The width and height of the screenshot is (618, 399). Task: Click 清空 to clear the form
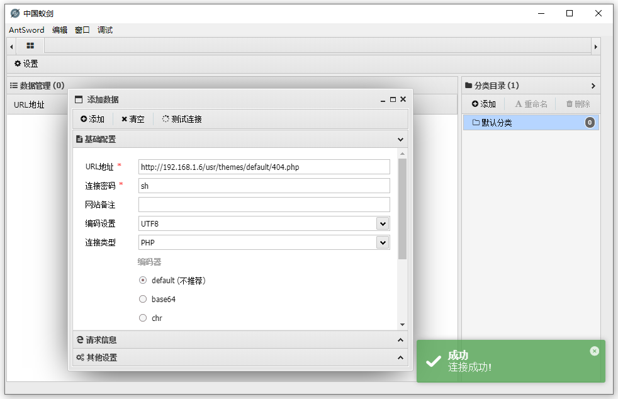click(x=133, y=119)
